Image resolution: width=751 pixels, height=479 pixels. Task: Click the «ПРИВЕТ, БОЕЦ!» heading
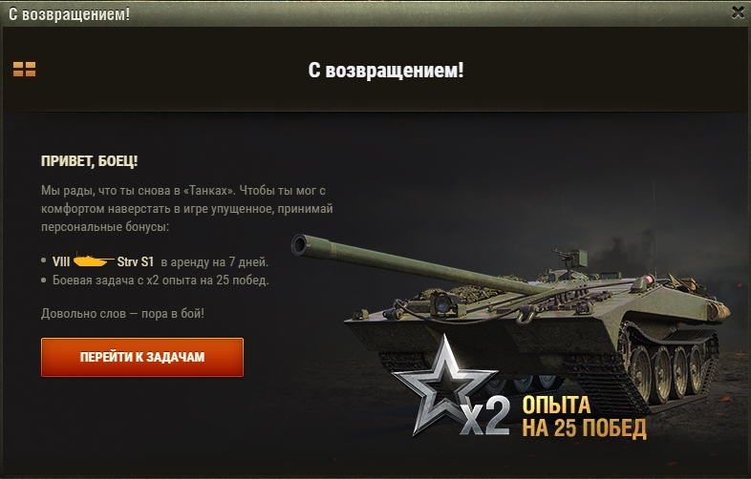pos(90,161)
